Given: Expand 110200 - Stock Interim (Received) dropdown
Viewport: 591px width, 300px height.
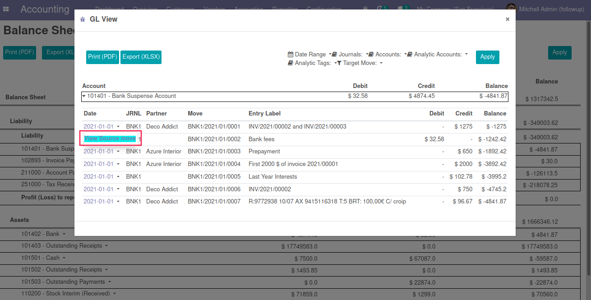Looking at the screenshot, I should (x=115, y=294).
